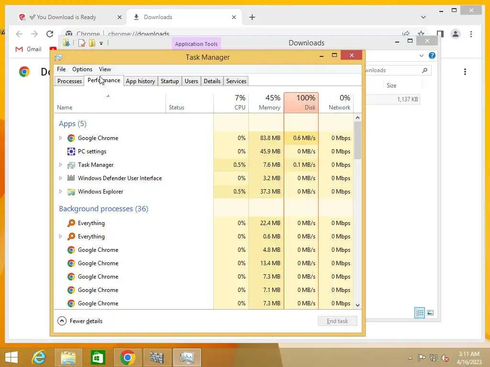Screen dimensions: 490x367
Task: Switch to Chrome from the taskbar
Action: click(x=127, y=357)
